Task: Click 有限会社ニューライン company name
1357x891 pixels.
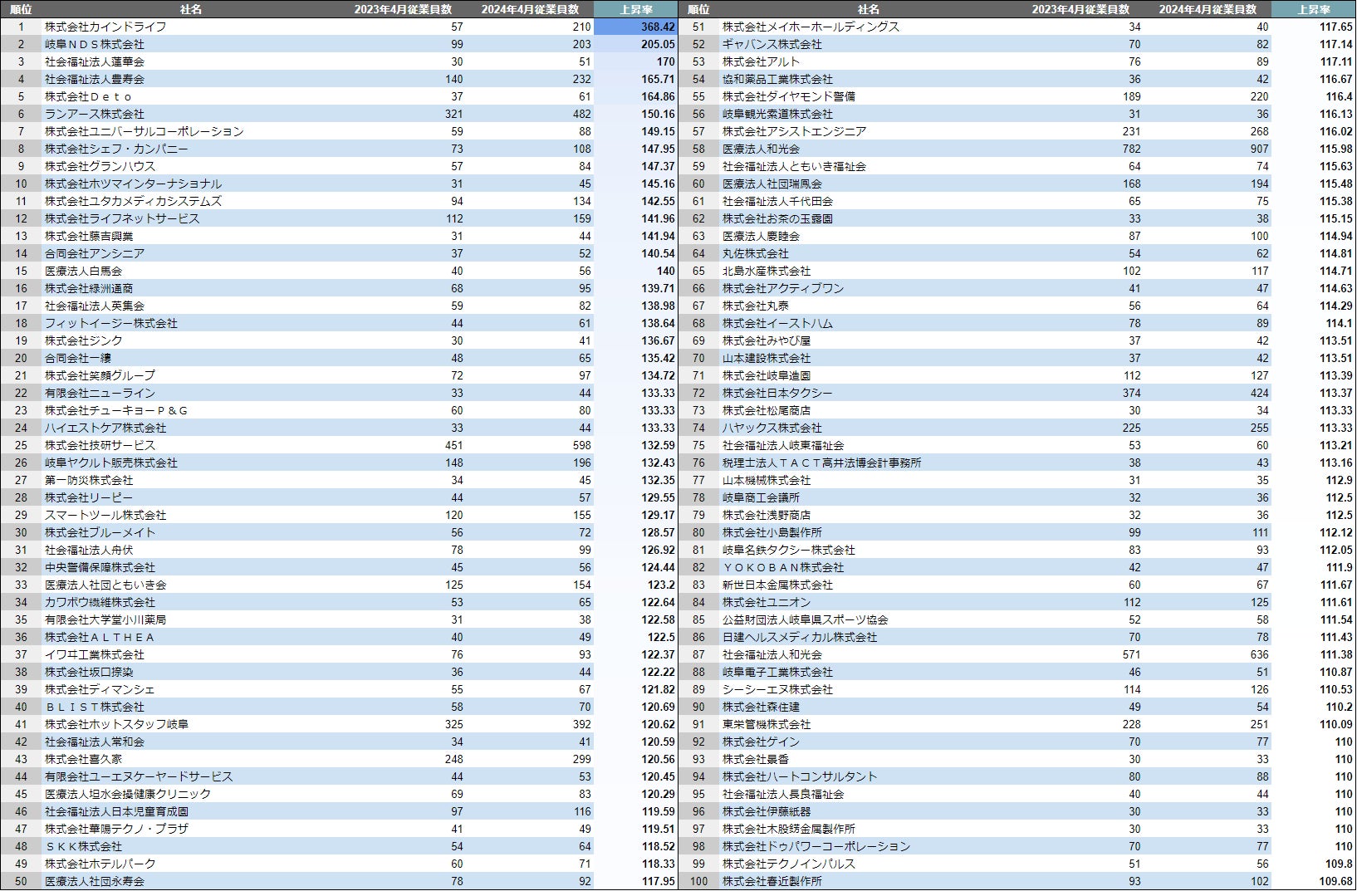Action: (100, 393)
